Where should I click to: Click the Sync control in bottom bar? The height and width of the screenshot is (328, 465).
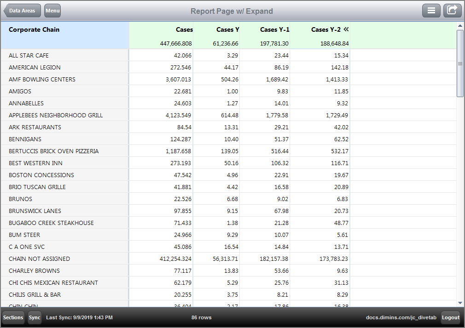coord(35,317)
